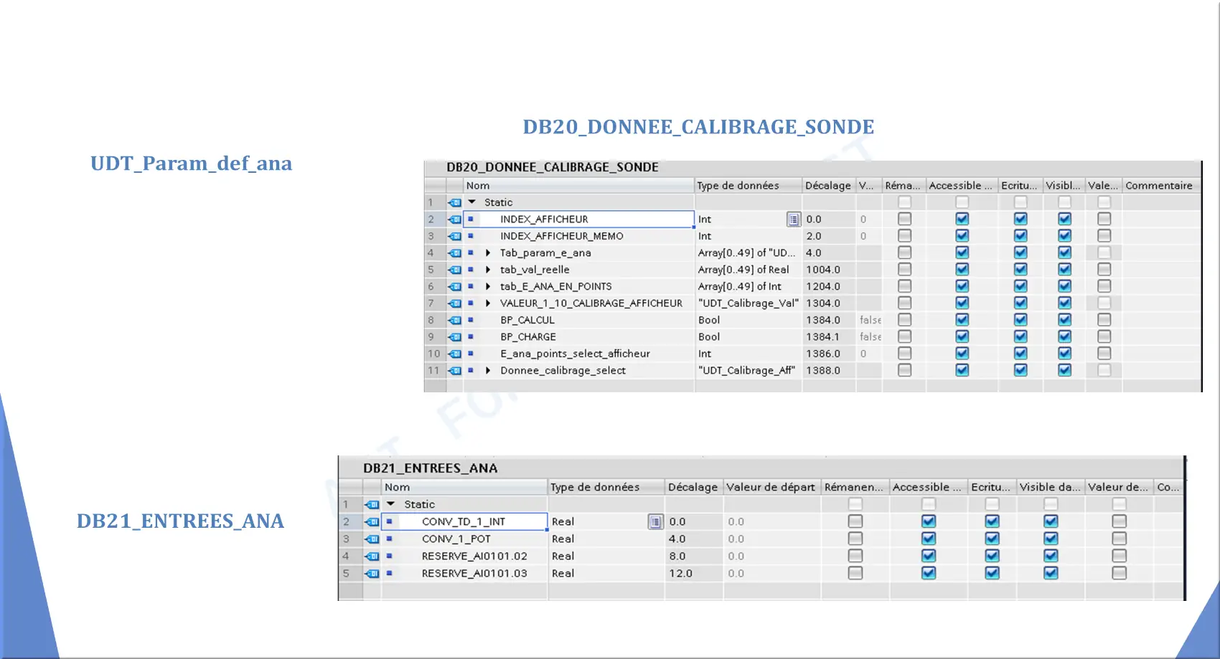
Task: Select the CONV_TD_1_INT name field
Action: click(x=464, y=522)
